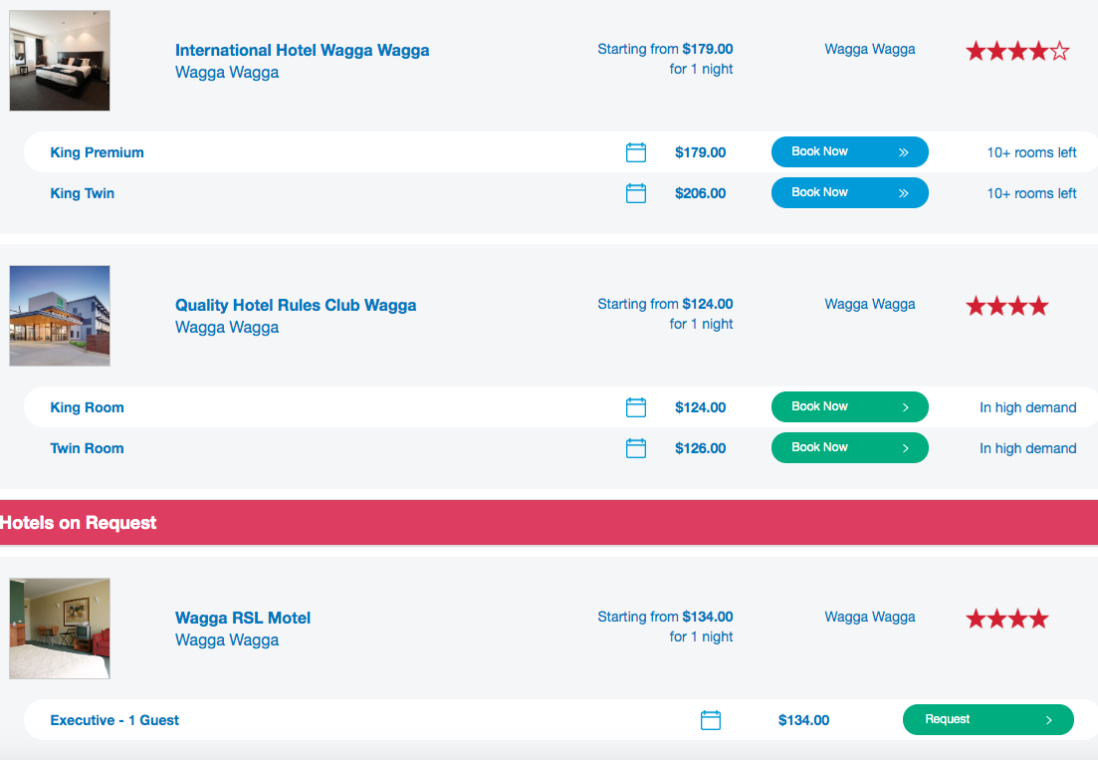Book Now for Twin Room at $126.00
This screenshot has width=1098, height=760.
(849, 447)
